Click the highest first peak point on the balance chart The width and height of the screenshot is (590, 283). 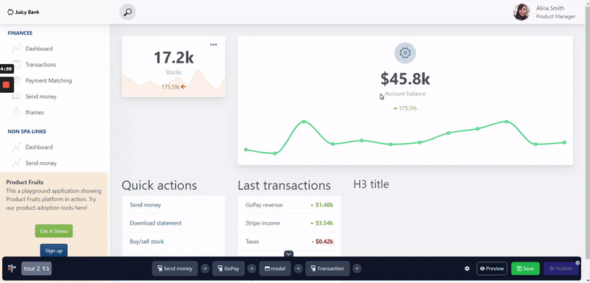(304, 122)
